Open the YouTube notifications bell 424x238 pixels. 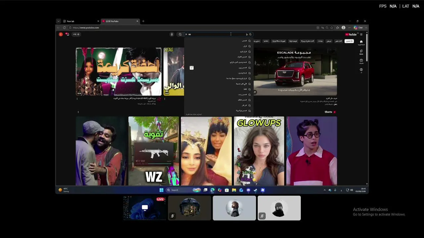(x=67, y=34)
